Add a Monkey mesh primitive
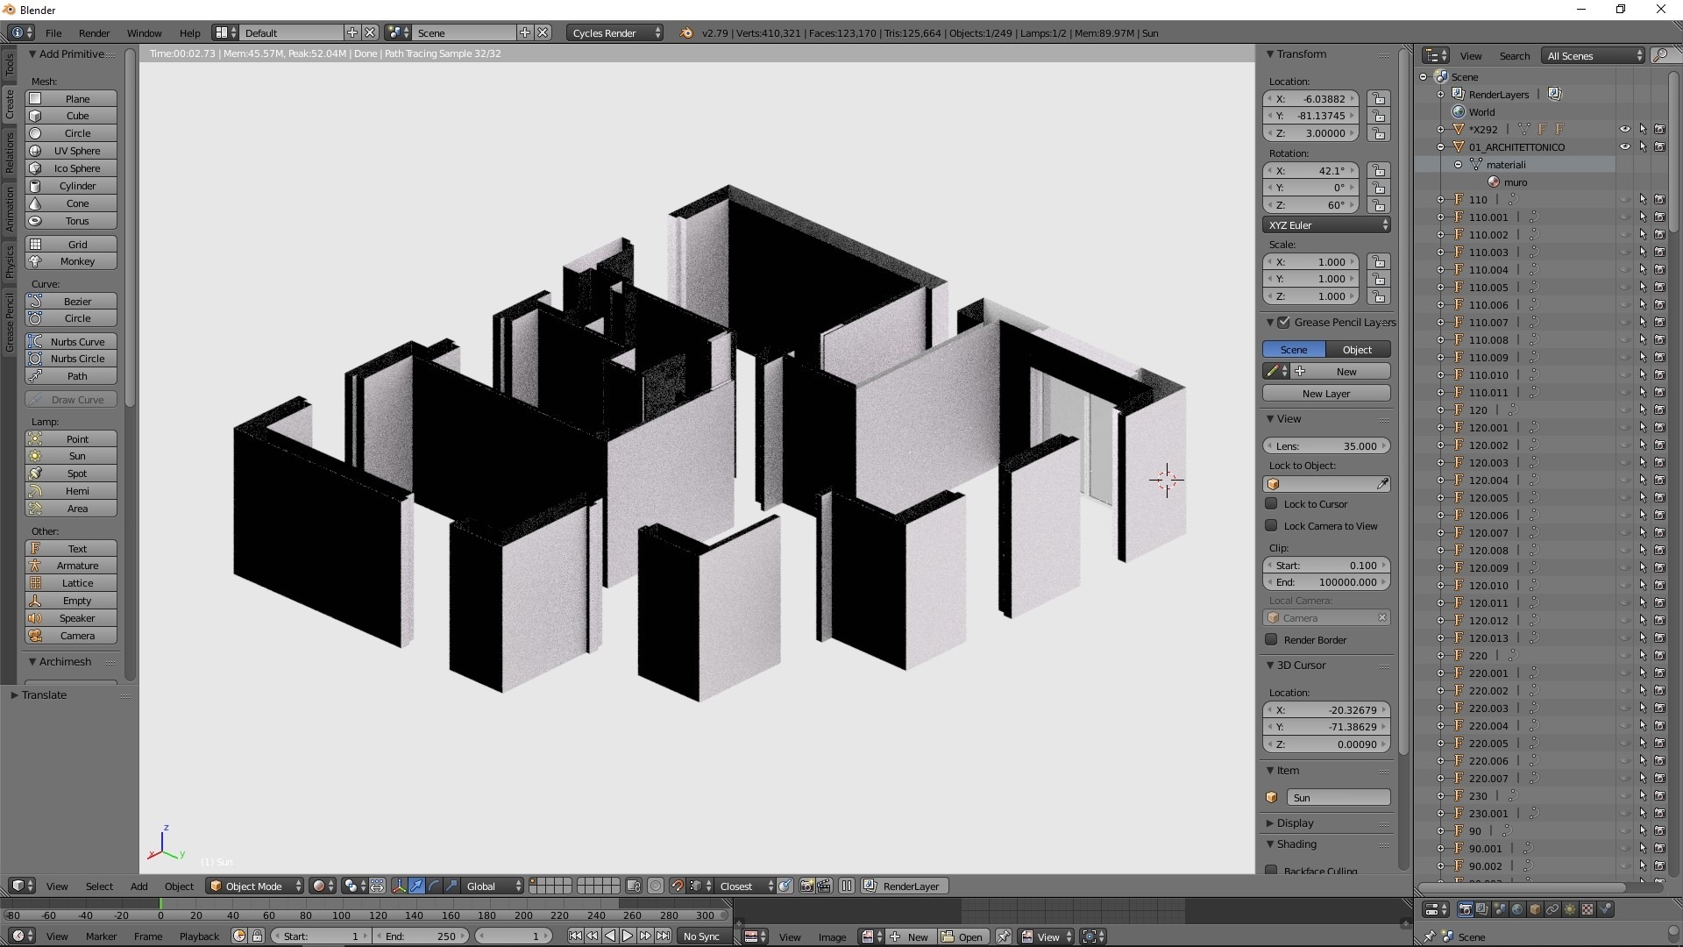The height and width of the screenshot is (947, 1683). (x=71, y=261)
